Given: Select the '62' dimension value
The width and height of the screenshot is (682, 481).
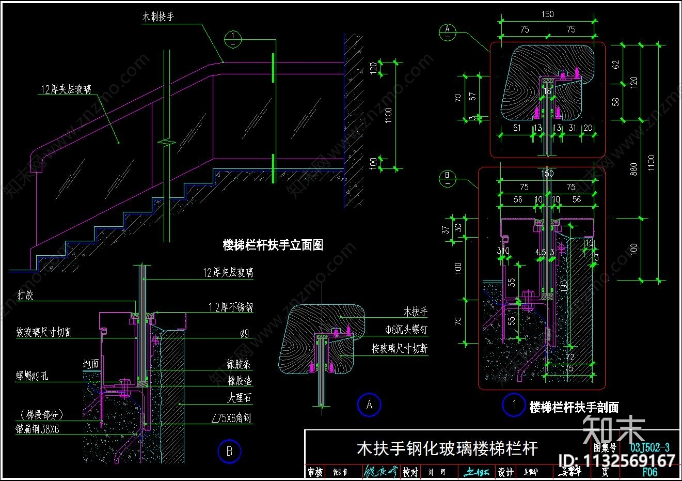Looking at the screenshot, I should (615, 65).
